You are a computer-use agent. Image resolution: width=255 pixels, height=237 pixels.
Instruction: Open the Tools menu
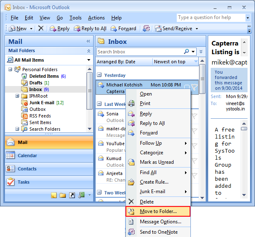75,18
